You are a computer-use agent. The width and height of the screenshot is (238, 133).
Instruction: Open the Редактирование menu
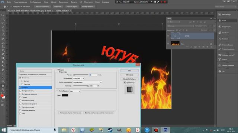[x=20, y=2]
